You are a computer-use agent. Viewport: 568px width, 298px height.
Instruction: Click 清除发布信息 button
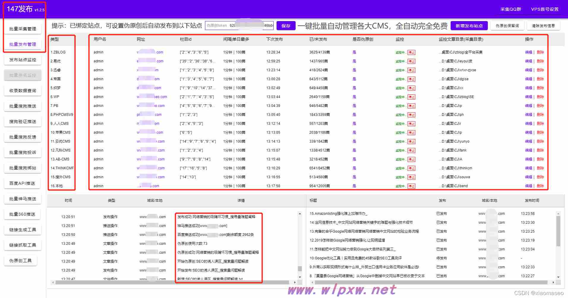(x=543, y=26)
